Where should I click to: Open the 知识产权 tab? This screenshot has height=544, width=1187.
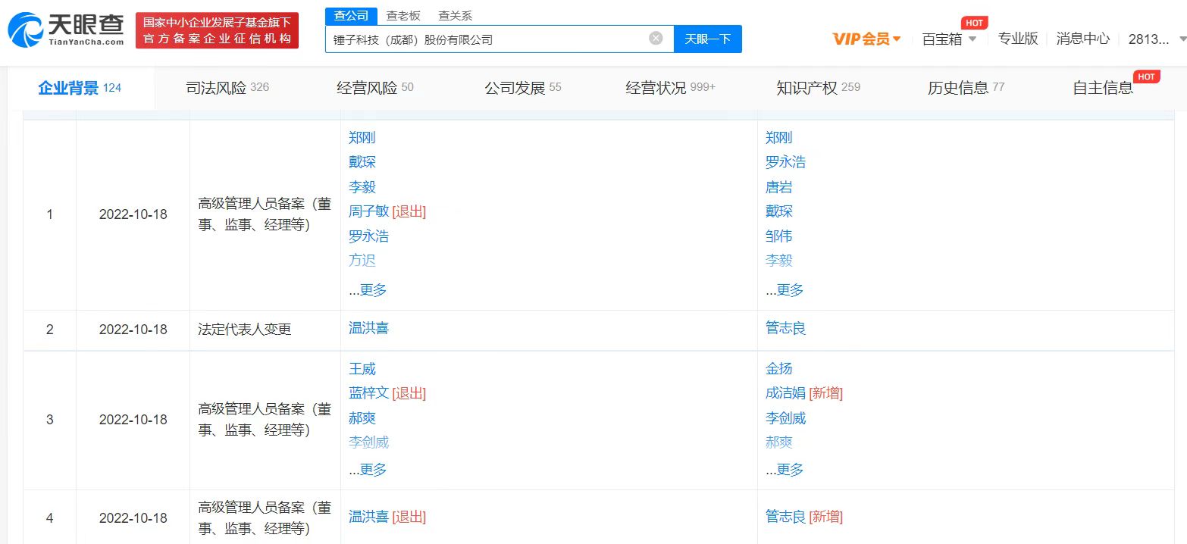coord(817,88)
